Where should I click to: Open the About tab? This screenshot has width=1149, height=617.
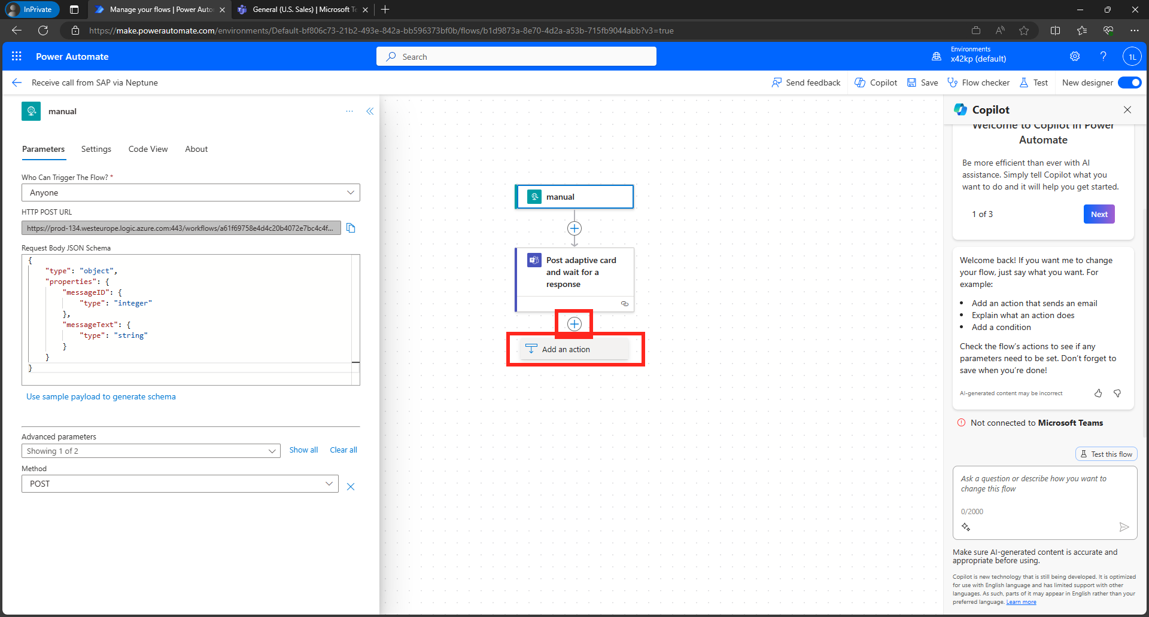pos(196,149)
